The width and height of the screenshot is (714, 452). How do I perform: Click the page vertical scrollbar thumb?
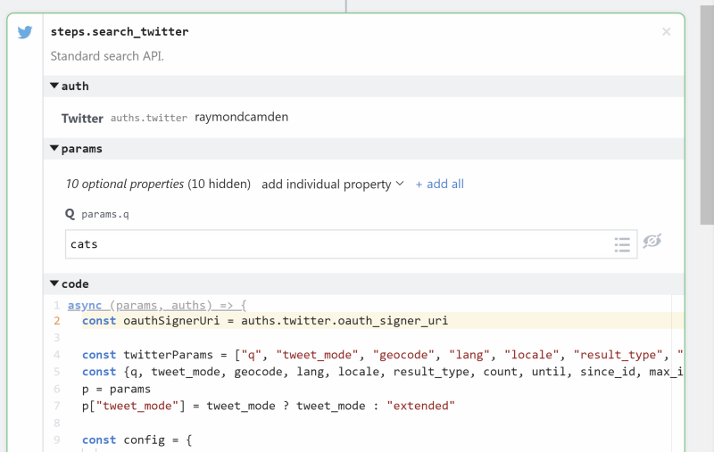pos(707,115)
